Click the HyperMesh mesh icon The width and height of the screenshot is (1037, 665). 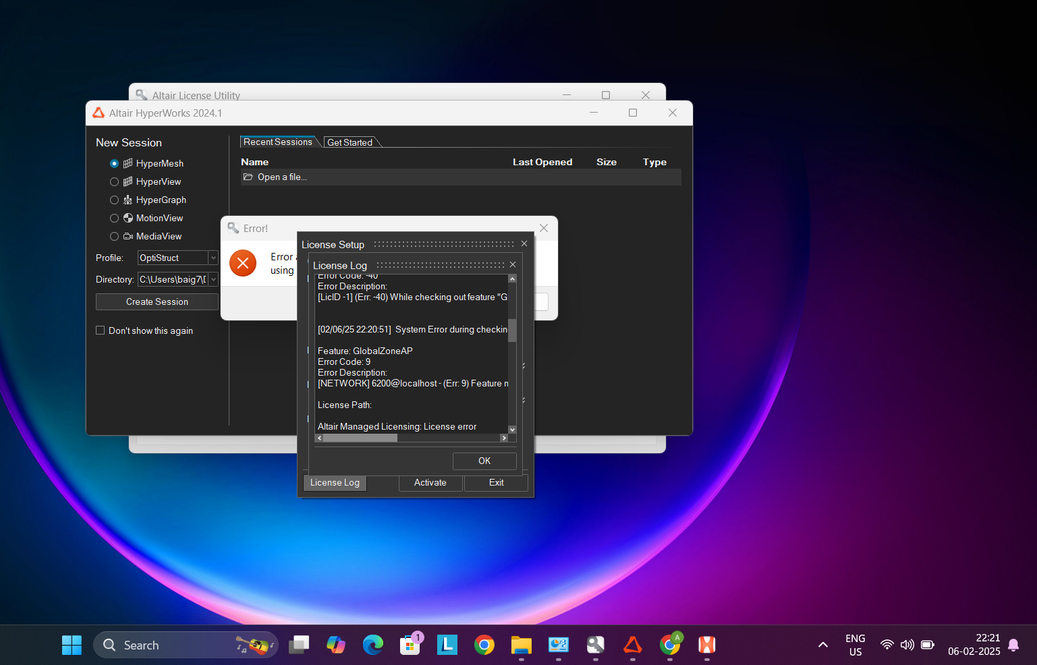(x=128, y=163)
